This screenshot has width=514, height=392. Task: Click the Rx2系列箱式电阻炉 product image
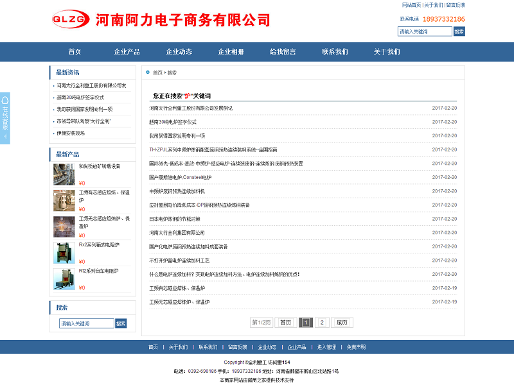coord(64,253)
